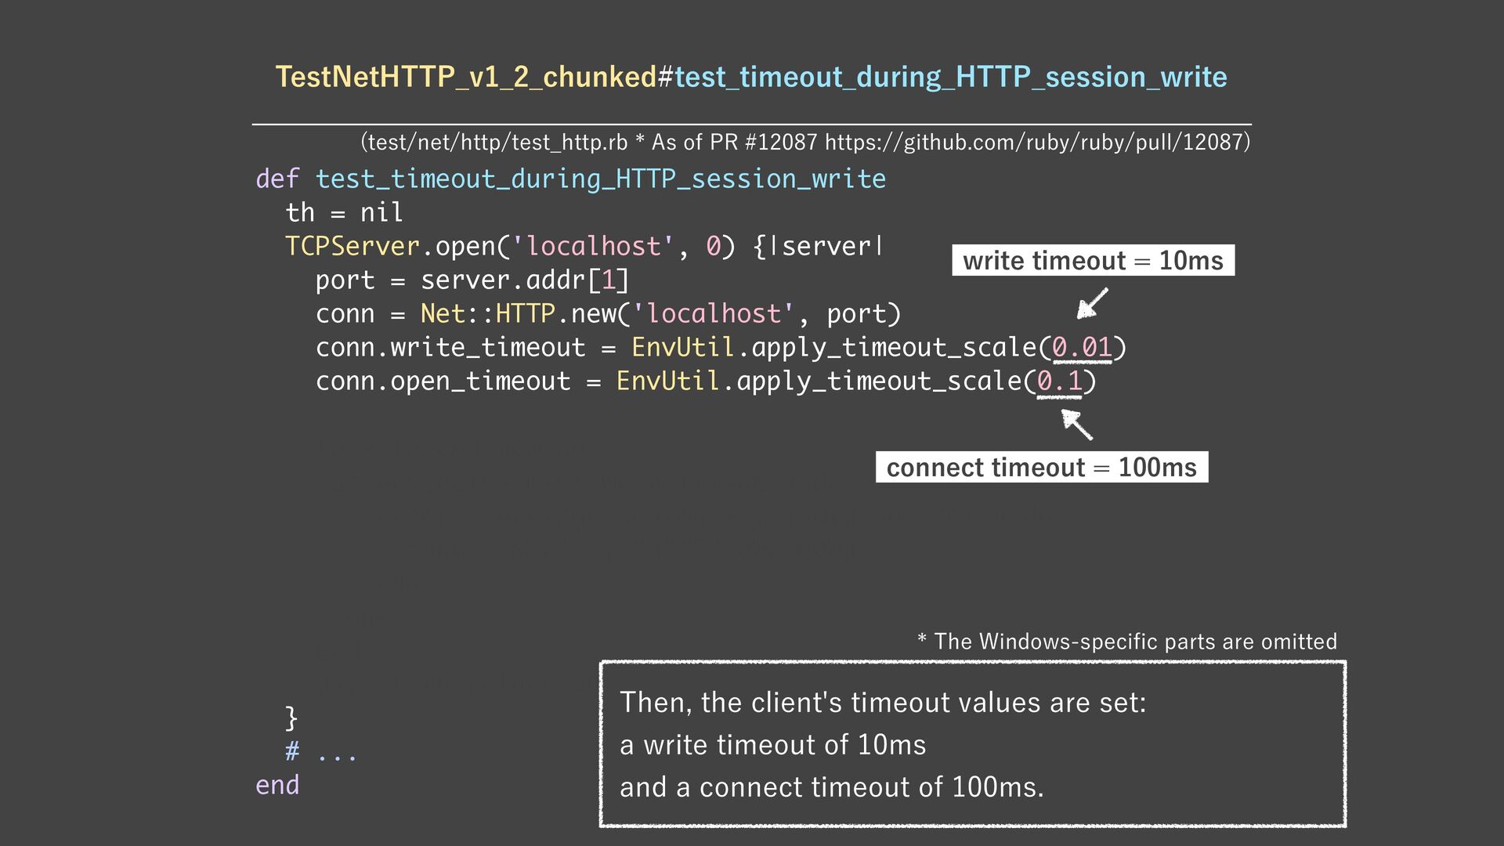The height and width of the screenshot is (846, 1504).
Task: Click the 'conn.open_timeout' code text
Action: 443,381
